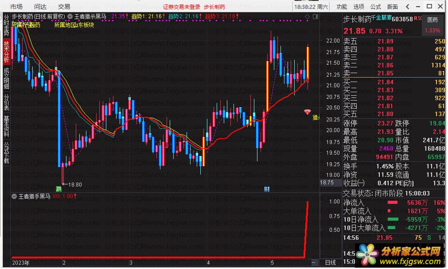Viewport: 448px width, 269px height.
Task: Open the 选项 menu
Action: (x=358, y=7)
